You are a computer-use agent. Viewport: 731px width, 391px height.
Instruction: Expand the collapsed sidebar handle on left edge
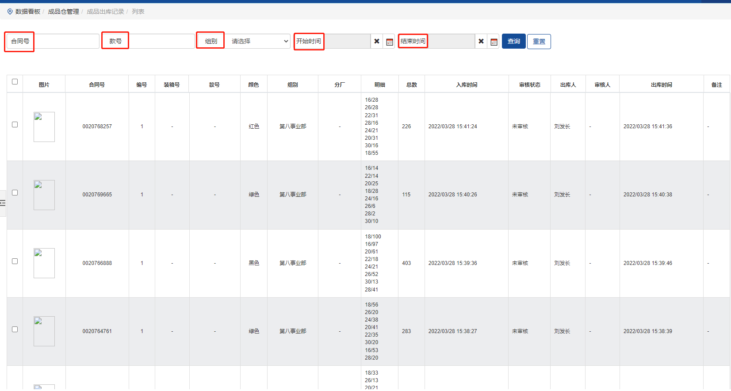3,203
